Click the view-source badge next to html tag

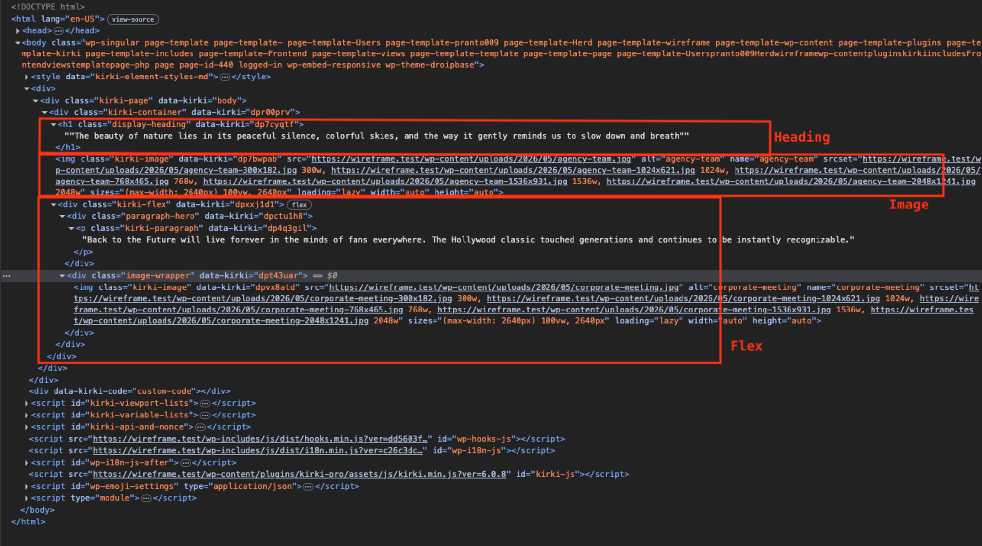tap(133, 19)
